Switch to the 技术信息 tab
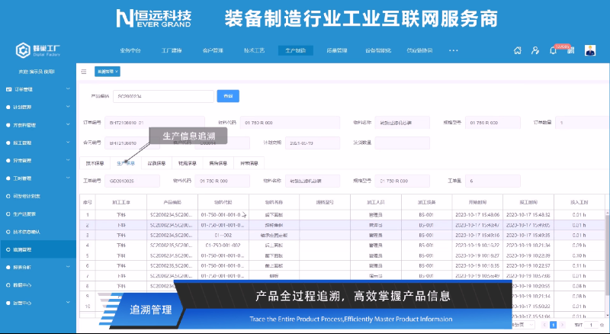Image resolution: width=610 pixels, height=334 pixels. [95, 163]
